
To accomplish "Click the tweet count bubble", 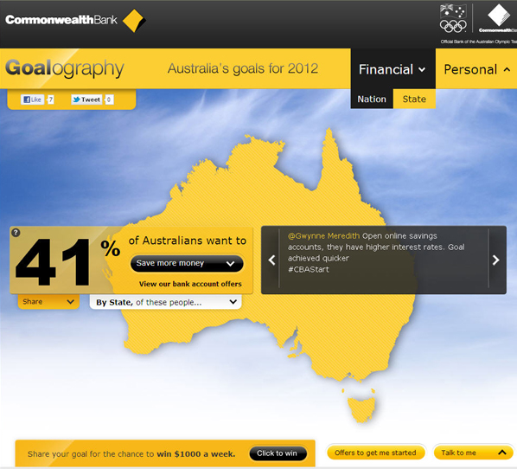I will (109, 100).
